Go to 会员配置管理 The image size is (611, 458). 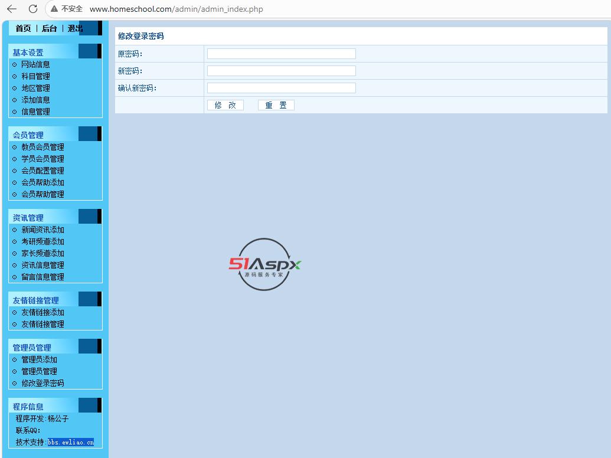[x=43, y=171]
